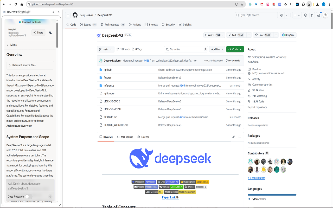
Task: Focus the GitHub Type to search box
Action: pos(256,15)
